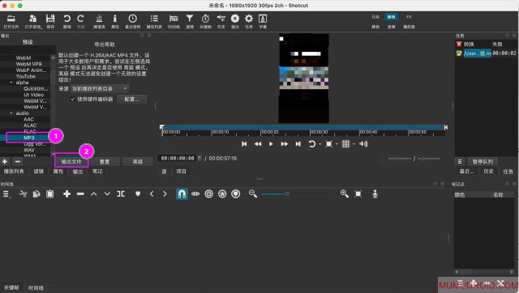
Task: Click the timeline split-at-playhead icon
Action: [x=121, y=194]
